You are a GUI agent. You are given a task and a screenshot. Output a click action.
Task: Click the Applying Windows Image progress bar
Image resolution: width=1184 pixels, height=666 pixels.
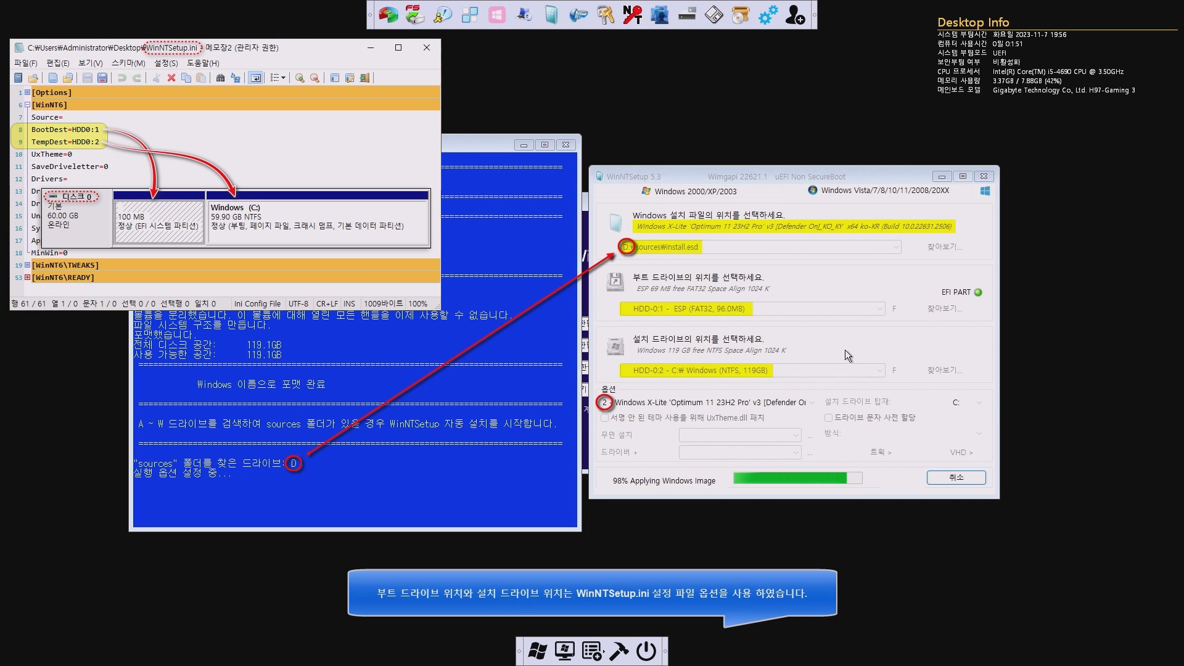coord(797,478)
